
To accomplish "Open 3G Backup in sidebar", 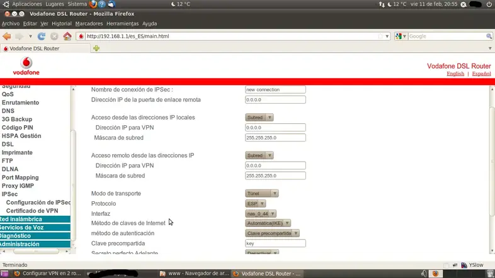I will (x=17, y=119).
